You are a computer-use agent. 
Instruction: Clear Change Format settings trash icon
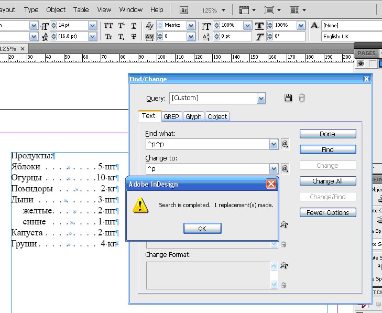click(283, 285)
